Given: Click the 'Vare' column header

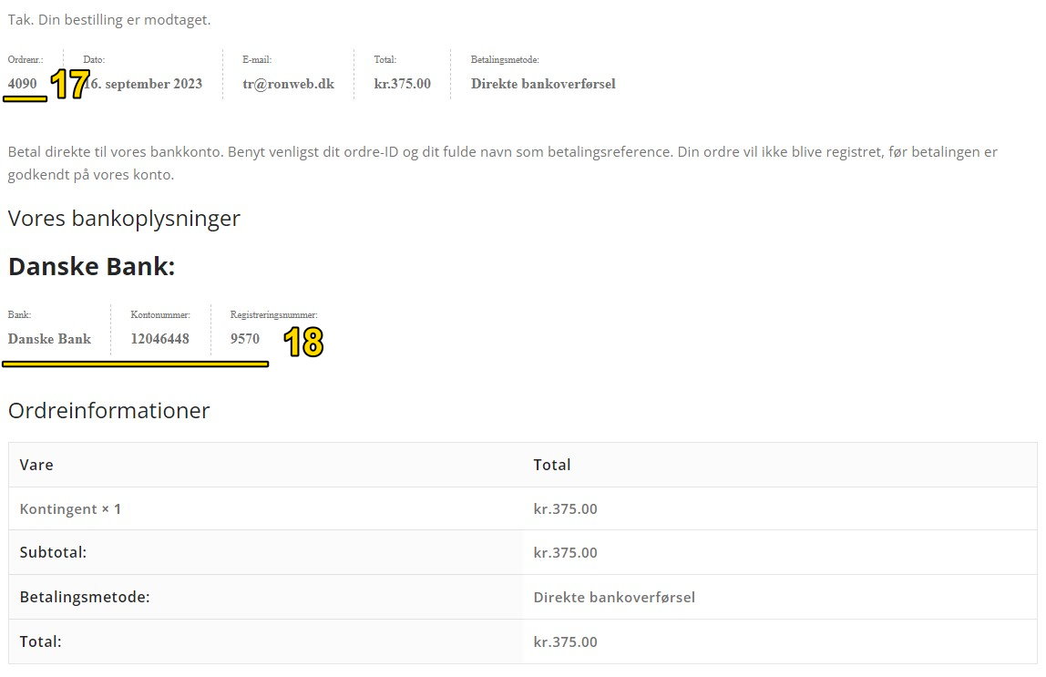Looking at the screenshot, I should [x=36, y=465].
